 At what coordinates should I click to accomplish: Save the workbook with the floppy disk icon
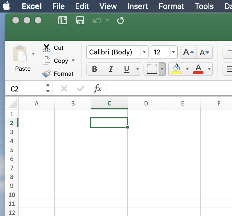click(x=80, y=20)
